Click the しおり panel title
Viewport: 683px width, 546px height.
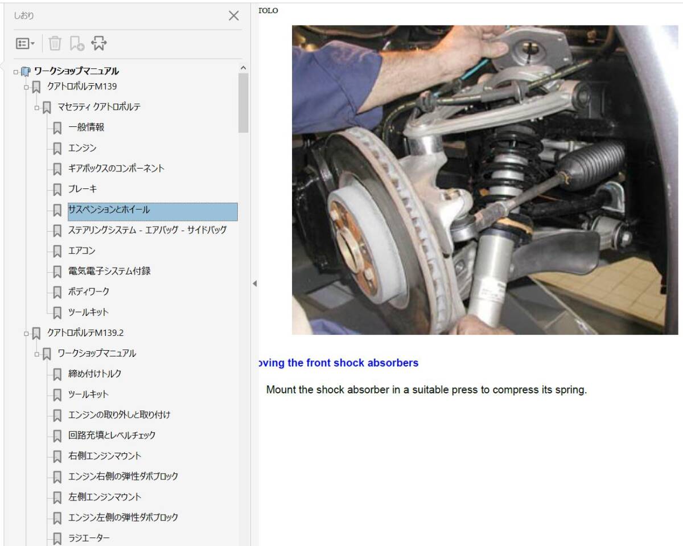24,16
